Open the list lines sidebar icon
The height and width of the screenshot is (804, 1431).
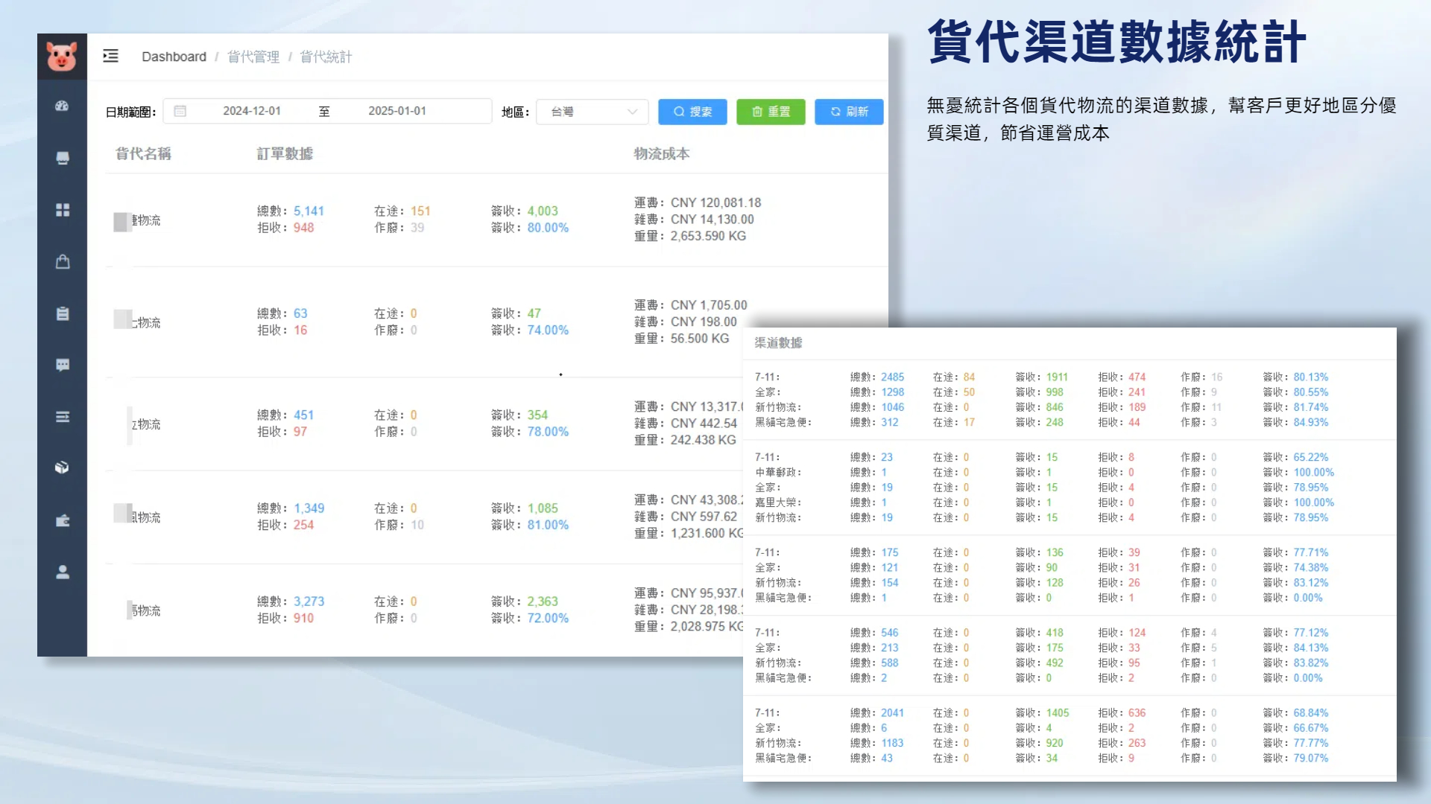[63, 417]
